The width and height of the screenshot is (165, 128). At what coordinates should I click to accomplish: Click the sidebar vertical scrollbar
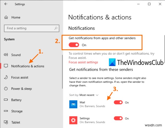coord(62,72)
